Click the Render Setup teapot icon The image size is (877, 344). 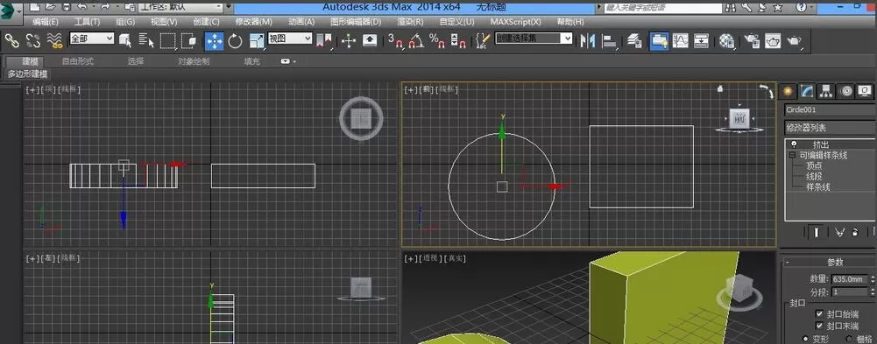tap(753, 41)
